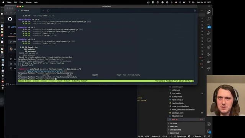Open Source Control view with blue badge
The height and width of the screenshot is (138, 245).
tap(209, 26)
